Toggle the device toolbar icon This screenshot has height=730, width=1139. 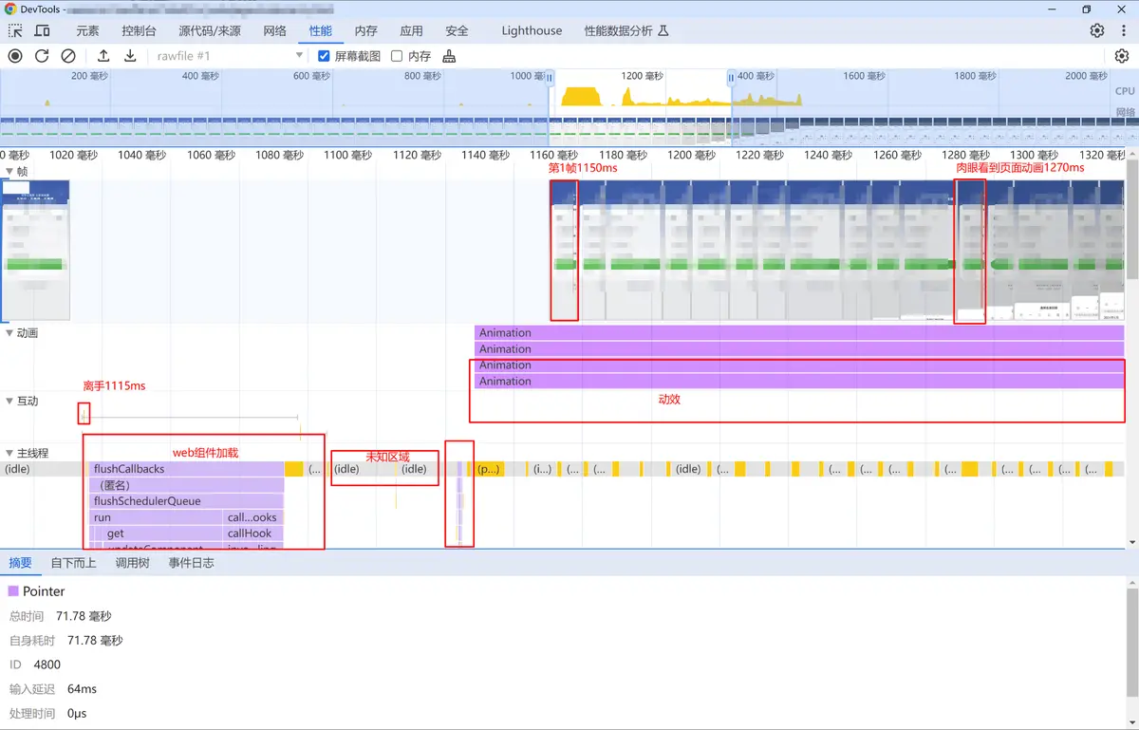(42, 30)
